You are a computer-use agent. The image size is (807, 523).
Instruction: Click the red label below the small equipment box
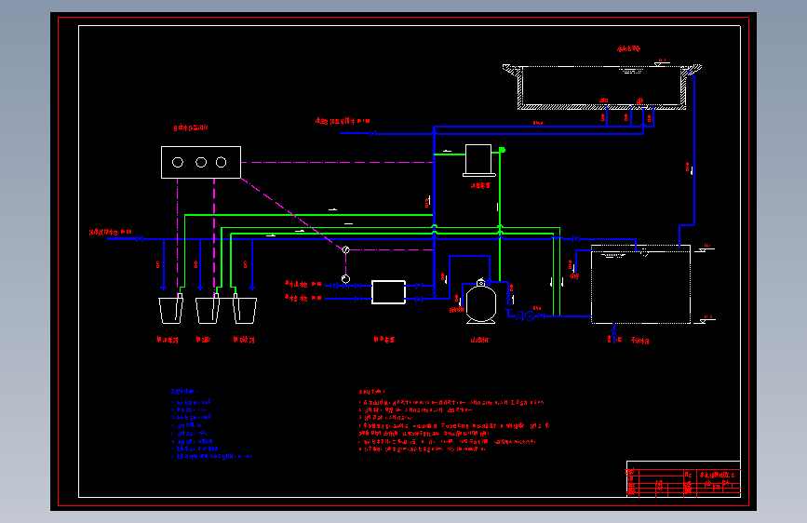tap(480, 185)
